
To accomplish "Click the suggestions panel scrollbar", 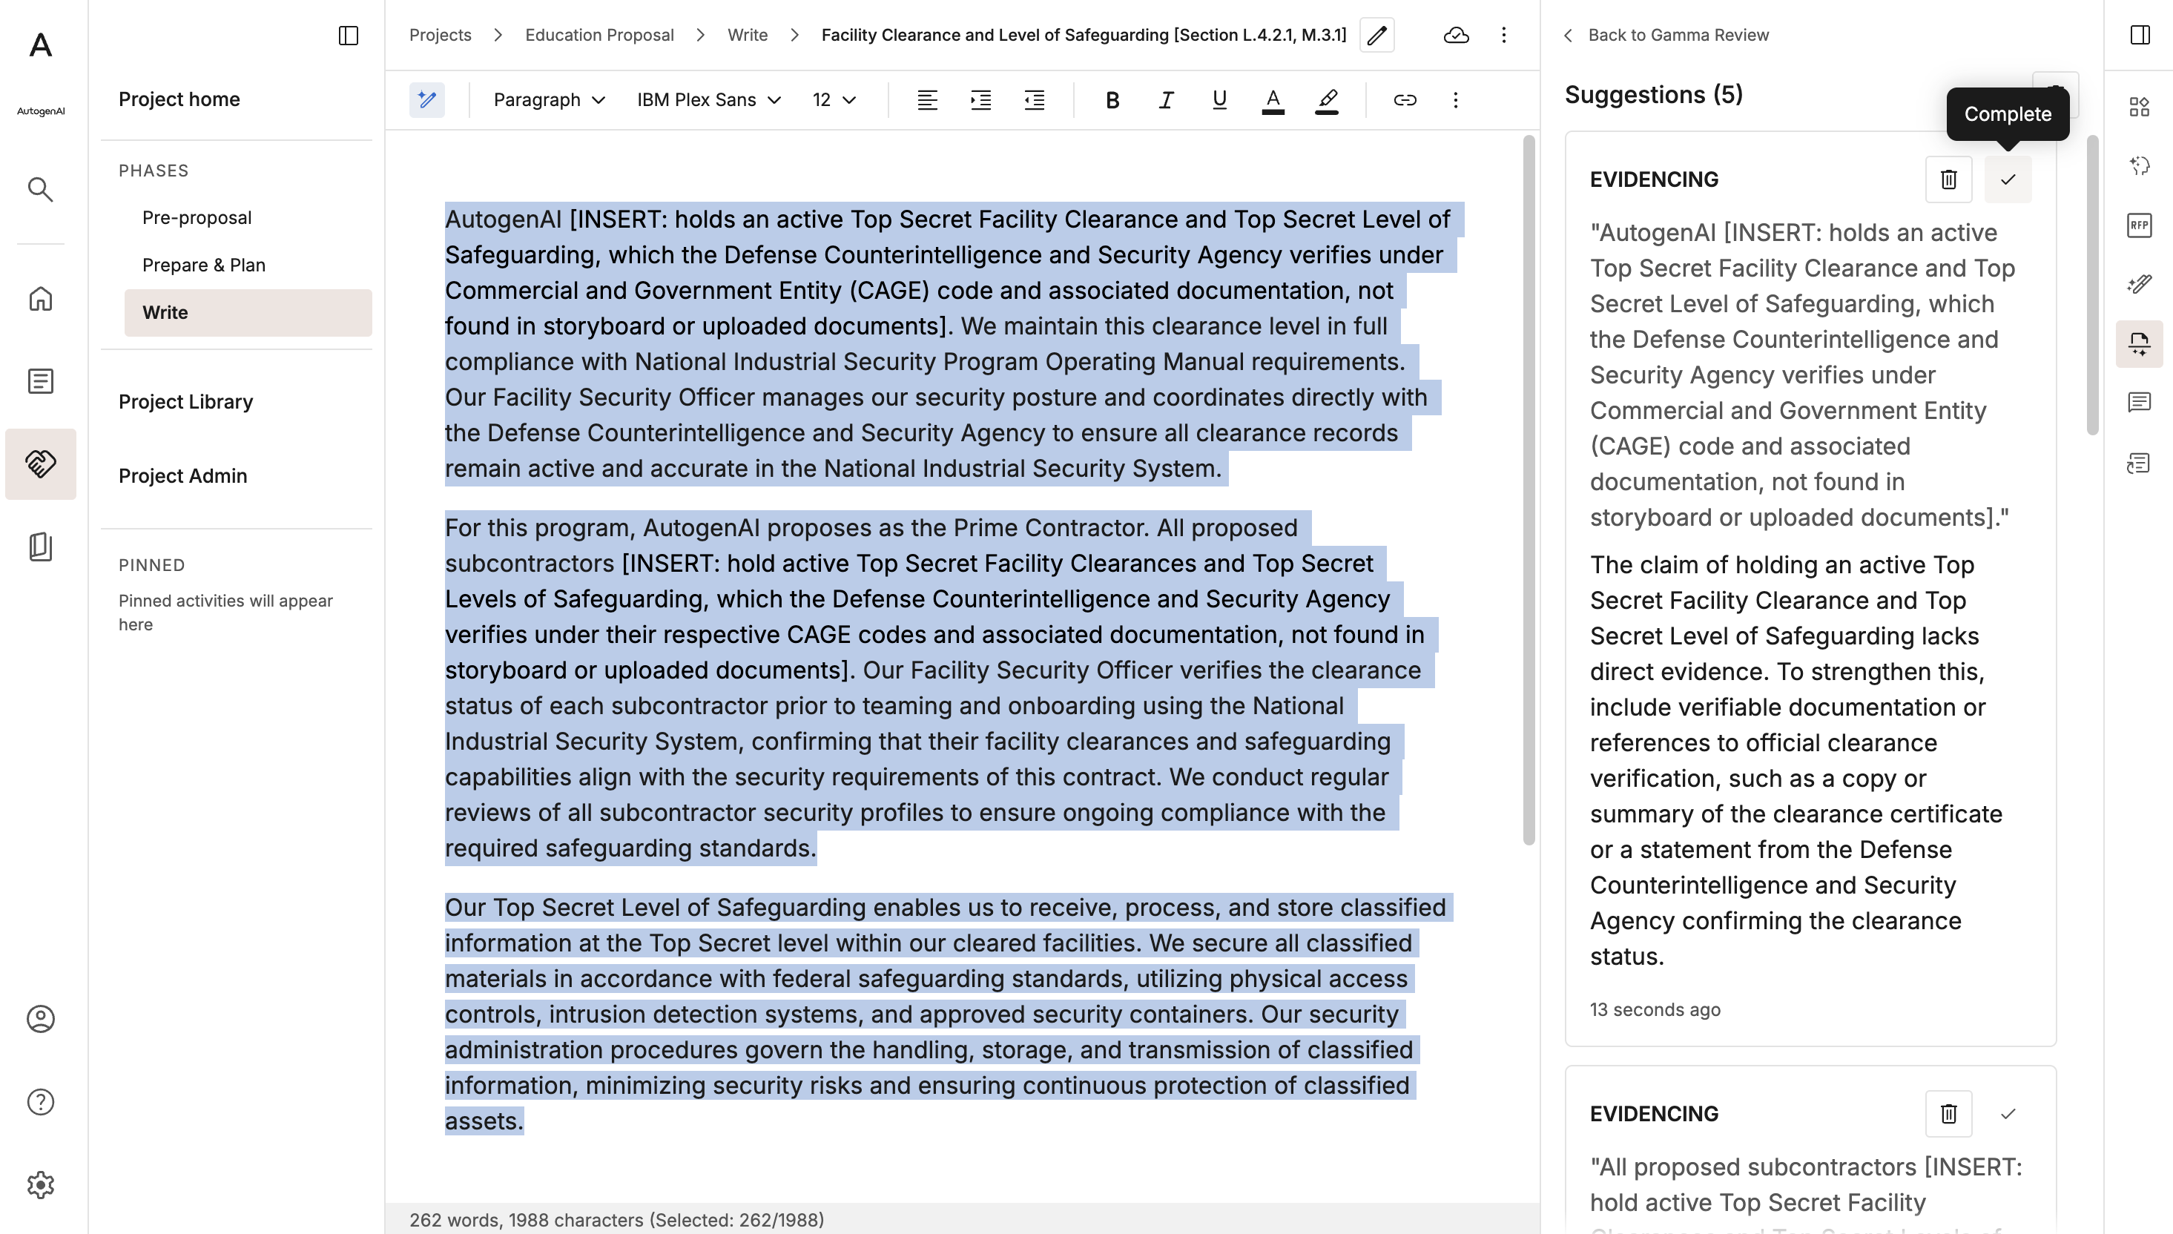I will [x=2092, y=285].
